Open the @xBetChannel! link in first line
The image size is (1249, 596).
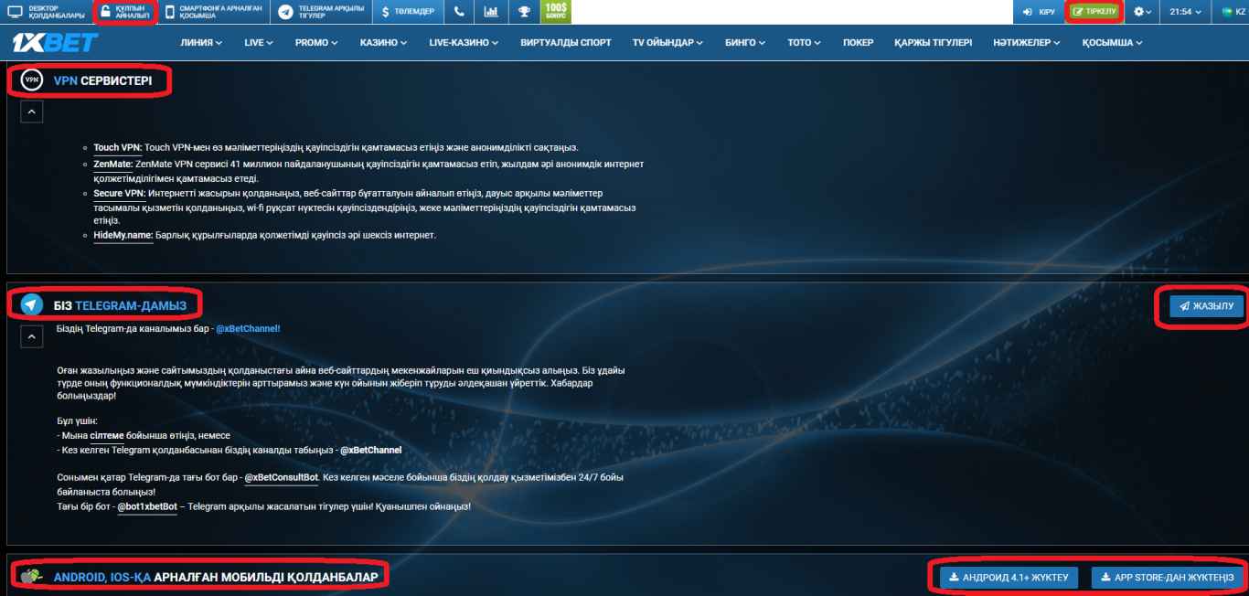point(248,327)
